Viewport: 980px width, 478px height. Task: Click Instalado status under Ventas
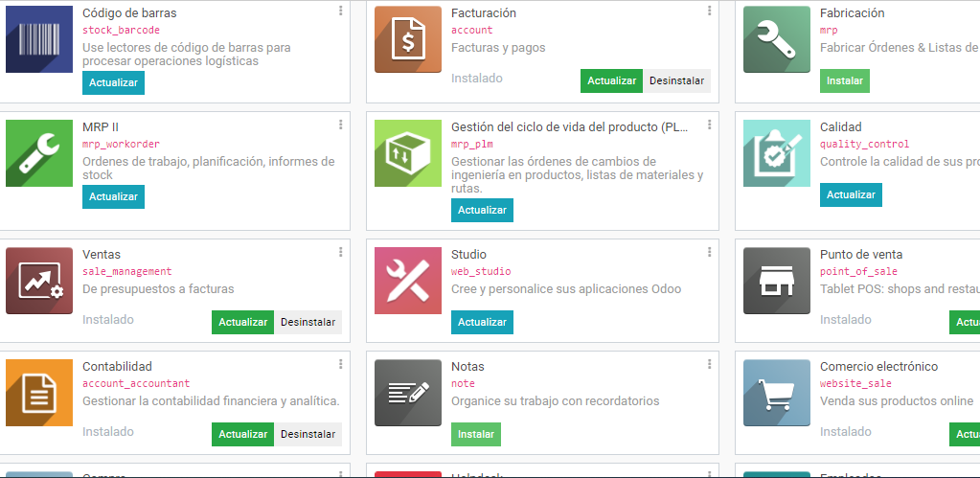click(x=108, y=319)
